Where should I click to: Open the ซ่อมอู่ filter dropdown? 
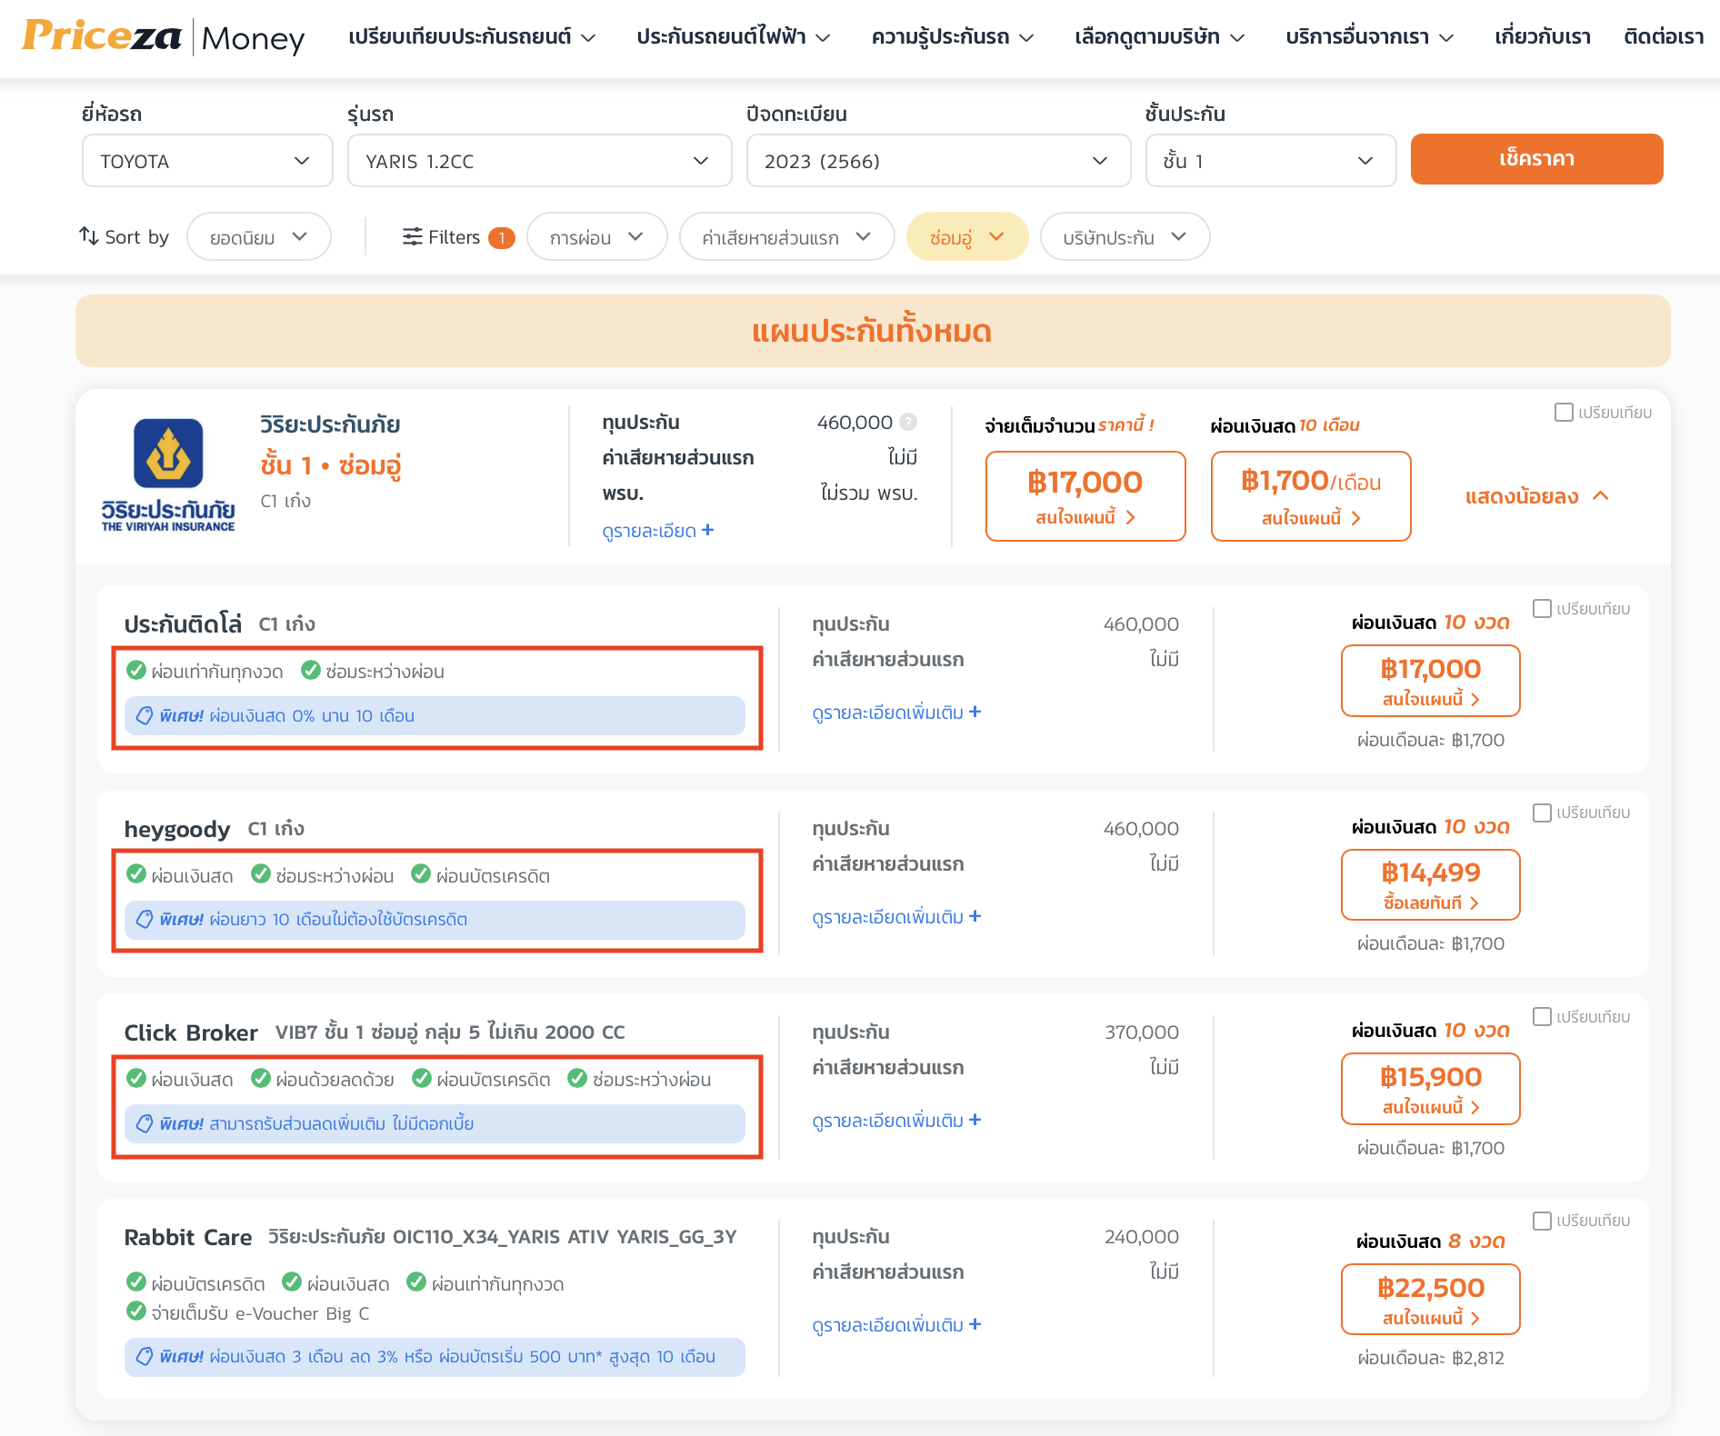point(967,237)
